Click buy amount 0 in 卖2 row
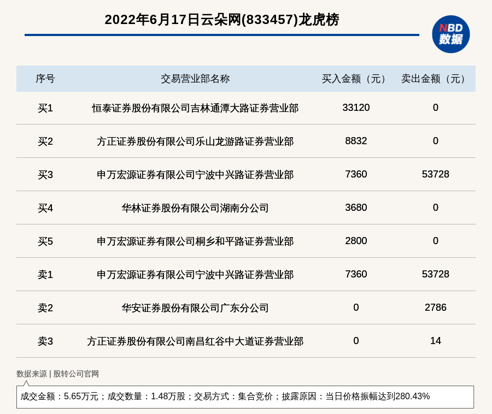The width and height of the screenshot is (492, 414). (356, 307)
